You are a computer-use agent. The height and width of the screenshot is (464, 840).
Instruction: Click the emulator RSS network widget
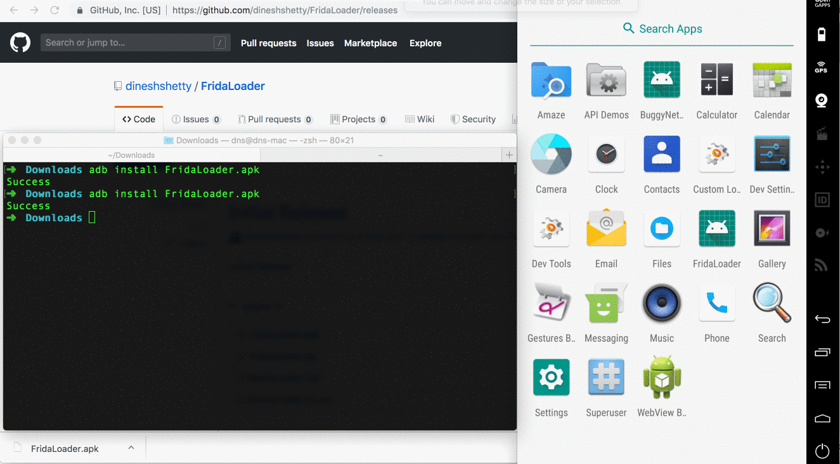[822, 265]
